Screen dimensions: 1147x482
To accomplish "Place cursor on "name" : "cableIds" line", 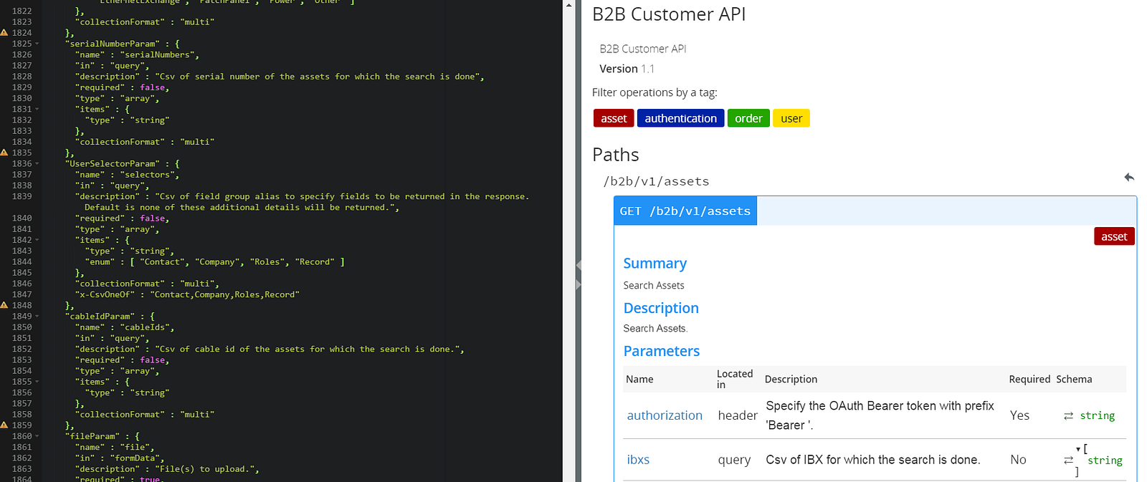I will [125, 327].
